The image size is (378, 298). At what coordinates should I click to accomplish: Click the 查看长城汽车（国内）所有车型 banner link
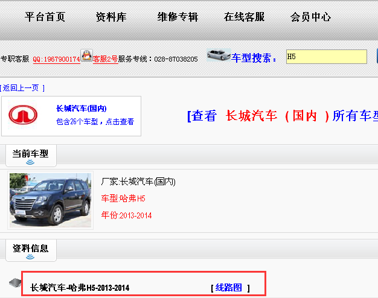283,116
